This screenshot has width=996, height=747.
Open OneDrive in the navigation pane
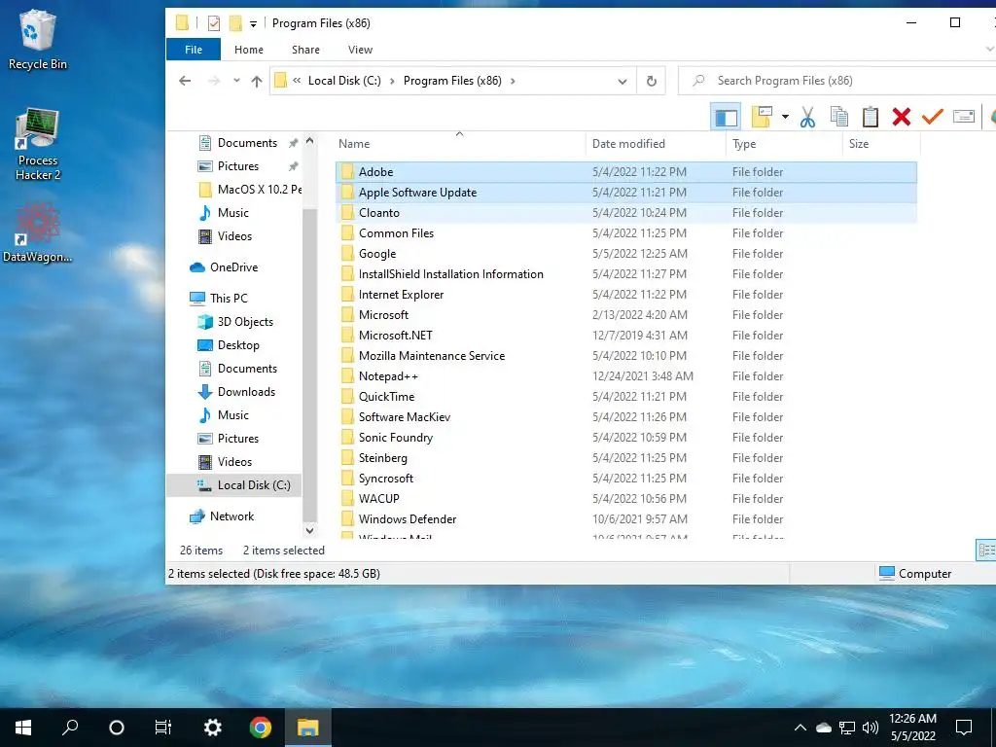[x=224, y=267]
